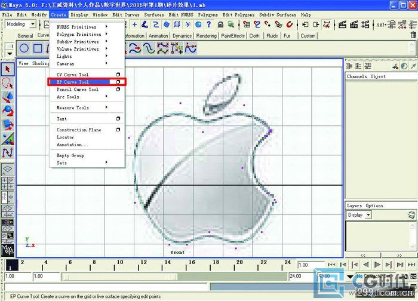Open the Construction Plane option box
Screen dimensions: 418x301
[x=118, y=130]
